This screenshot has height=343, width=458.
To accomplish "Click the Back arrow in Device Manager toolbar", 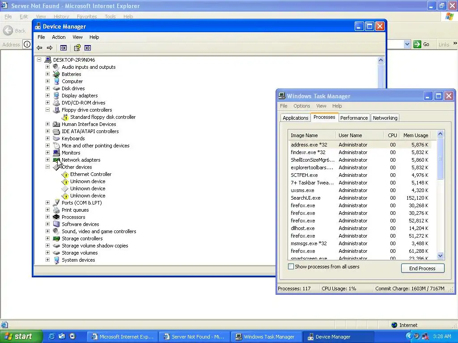I will [x=39, y=48].
